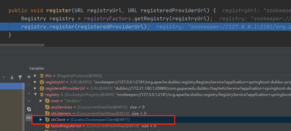The width and height of the screenshot is (291, 131).
Task: Click the field icon beside anyServices
Action: (x=47, y=107)
